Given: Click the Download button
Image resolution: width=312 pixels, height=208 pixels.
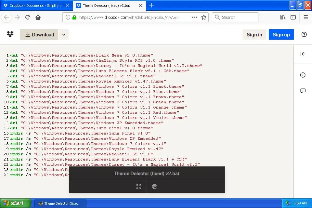Looking at the screenshot, I should click(39, 34).
